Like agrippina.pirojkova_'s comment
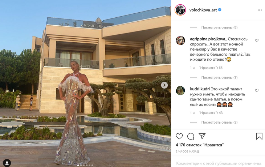The height and width of the screenshot is (167, 265). (x=257, y=40)
